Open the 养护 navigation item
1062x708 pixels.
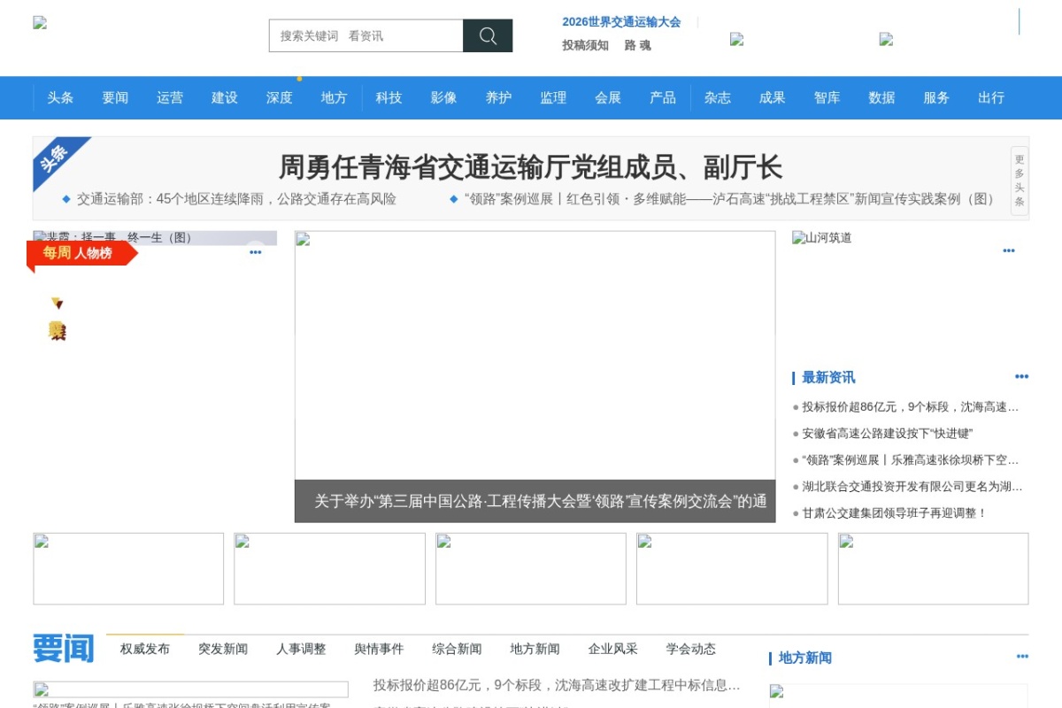[x=498, y=97]
